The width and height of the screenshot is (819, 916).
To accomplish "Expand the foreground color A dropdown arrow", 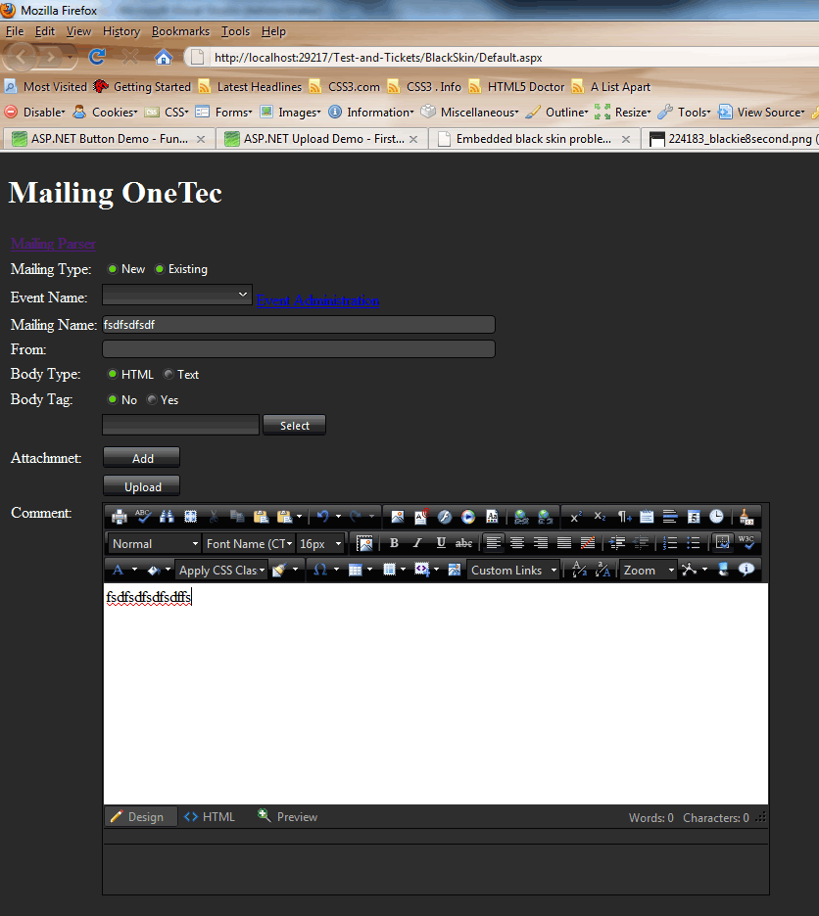I will (134, 570).
